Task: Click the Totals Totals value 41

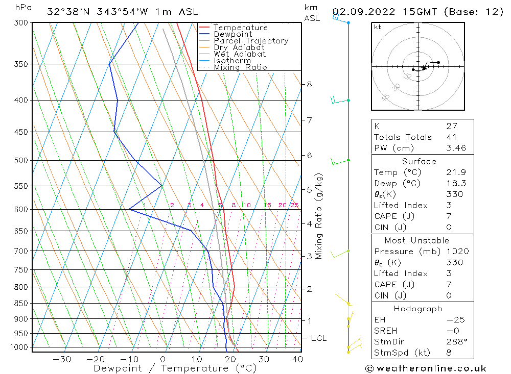Action: point(451,137)
